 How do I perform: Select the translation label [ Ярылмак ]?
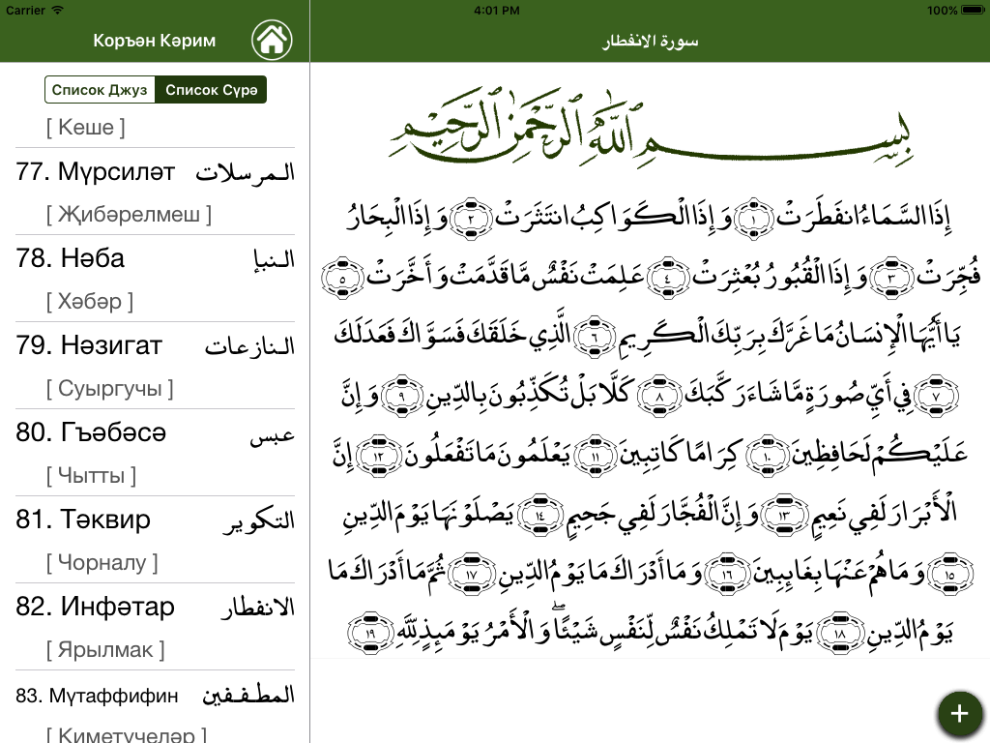(104, 649)
